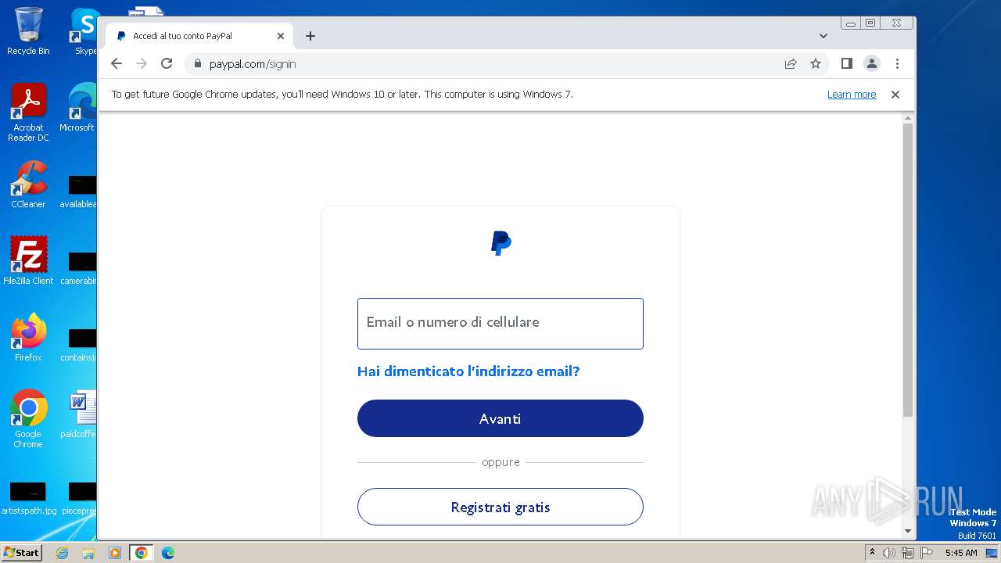Launch Internet Explorer from the taskbar
The image size is (1001, 563).
click(63, 553)
